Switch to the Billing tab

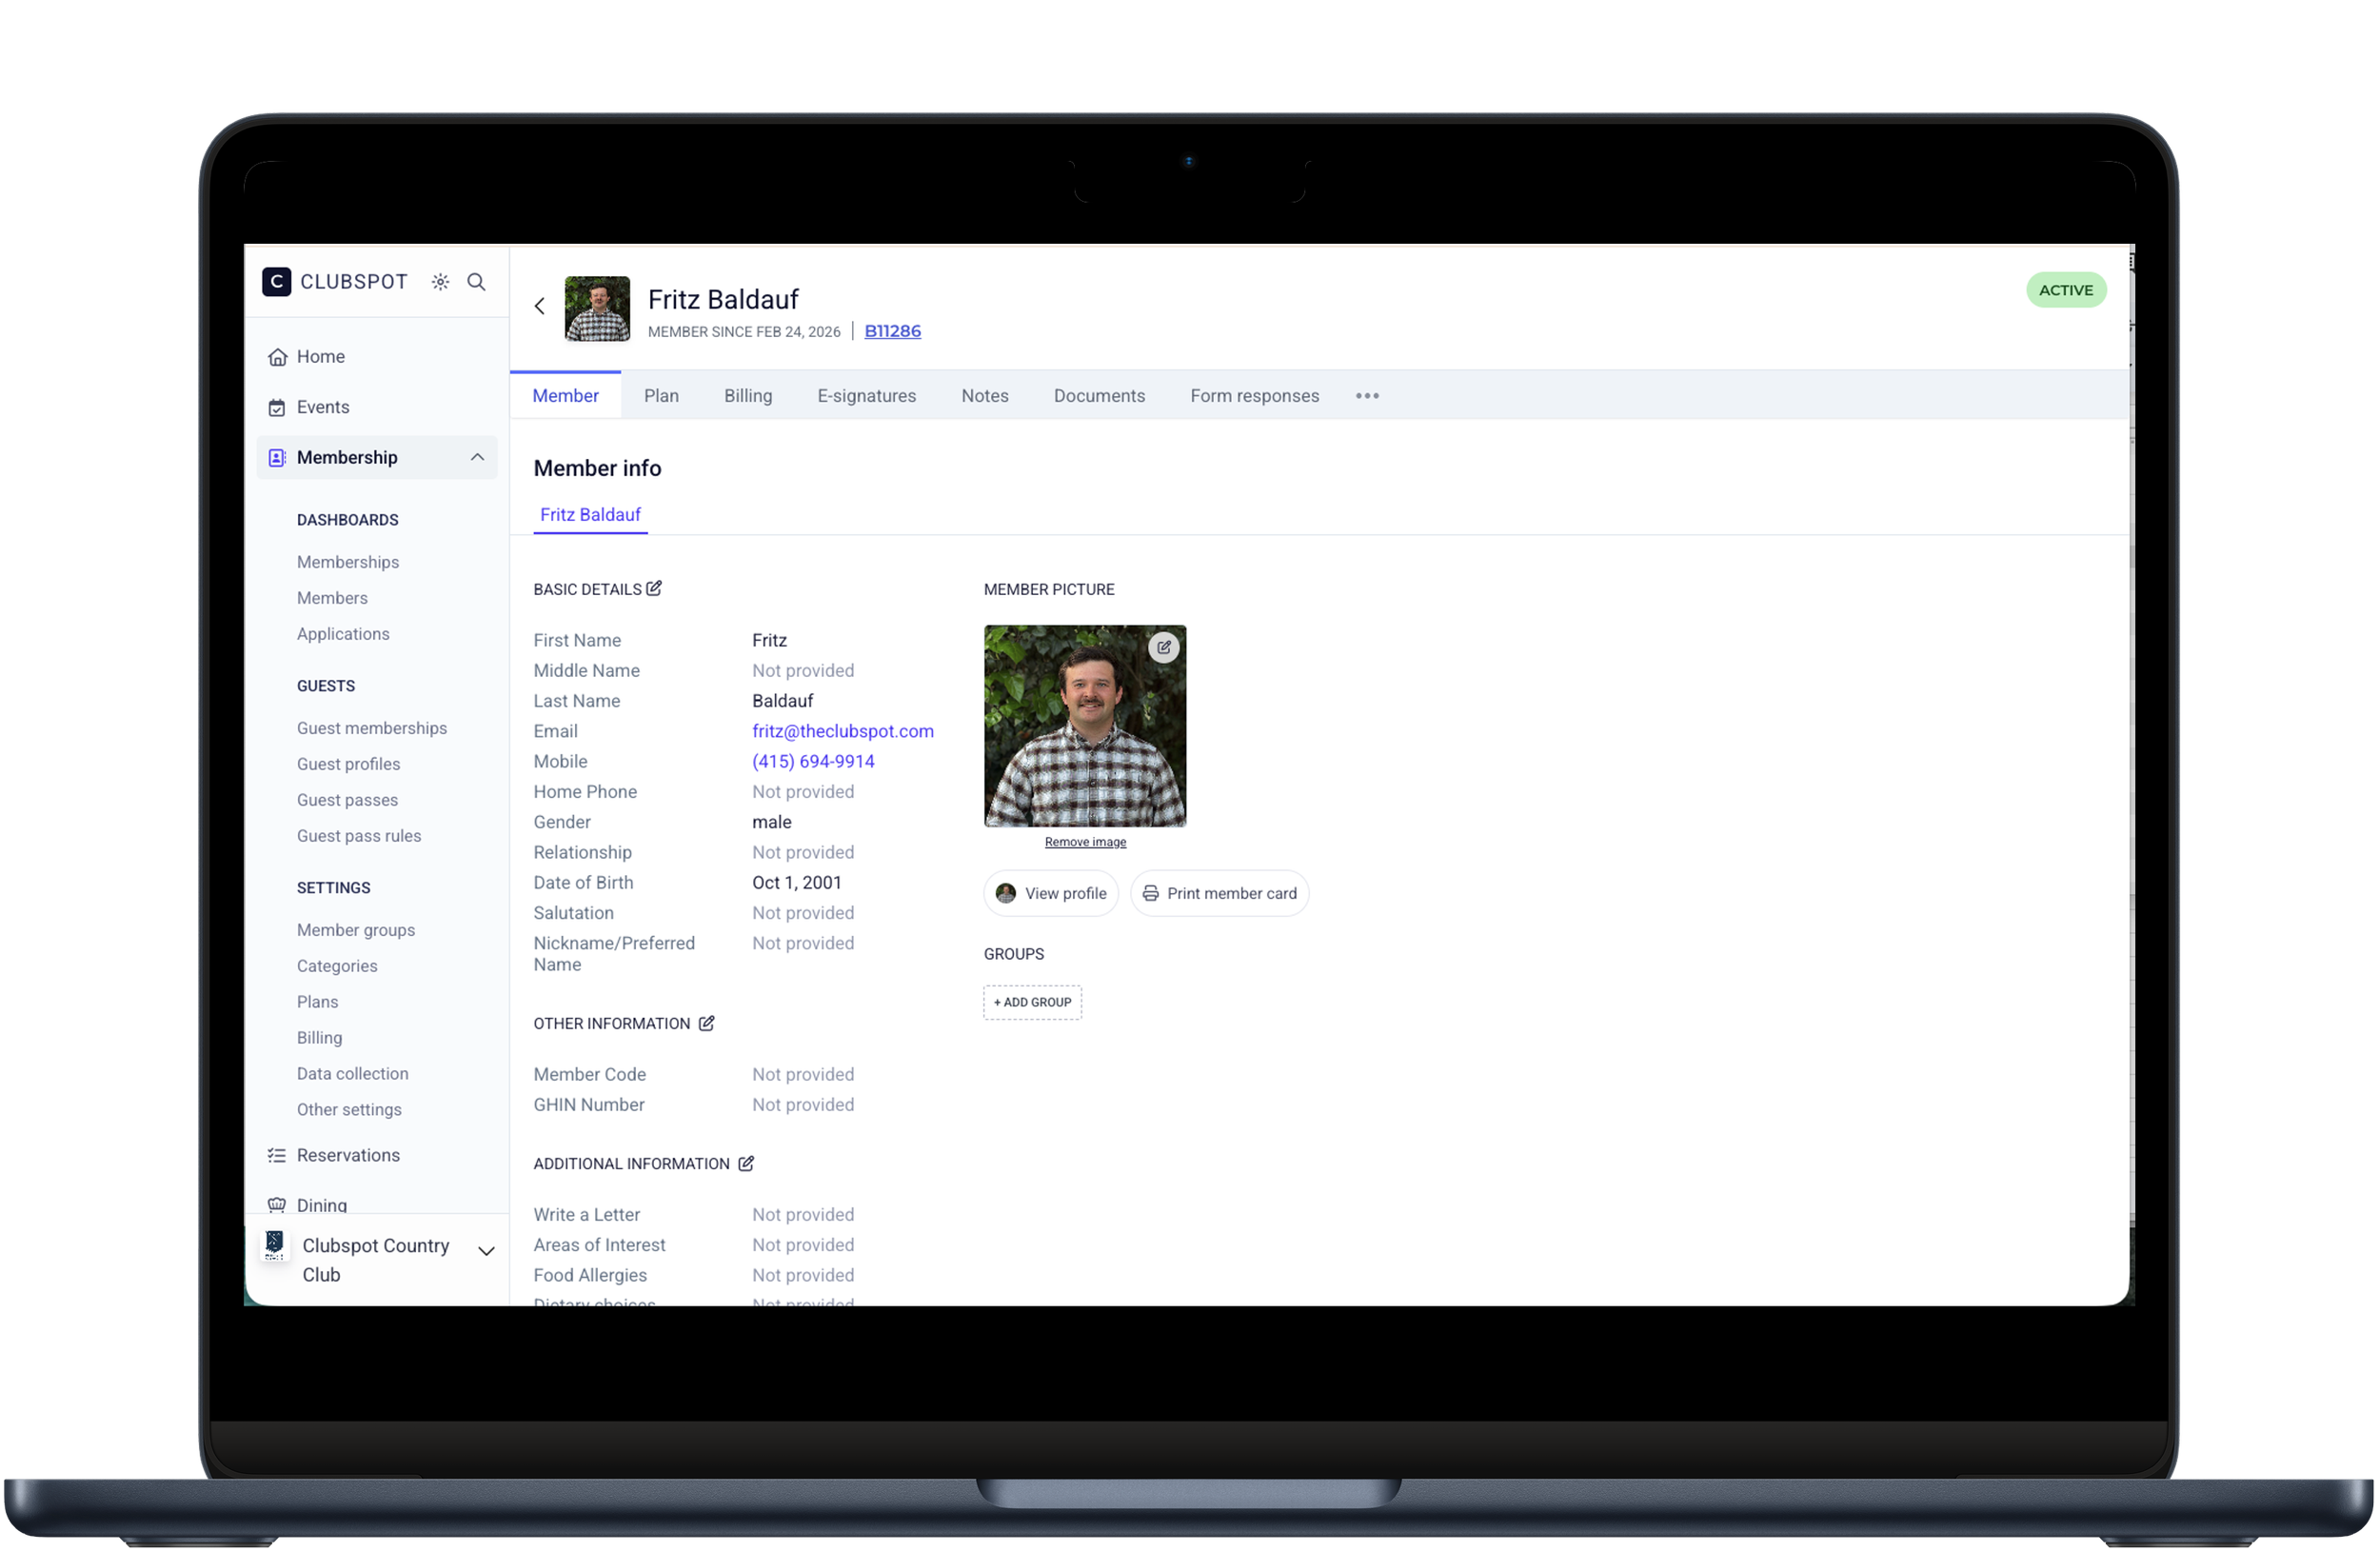tap(748, 396)
